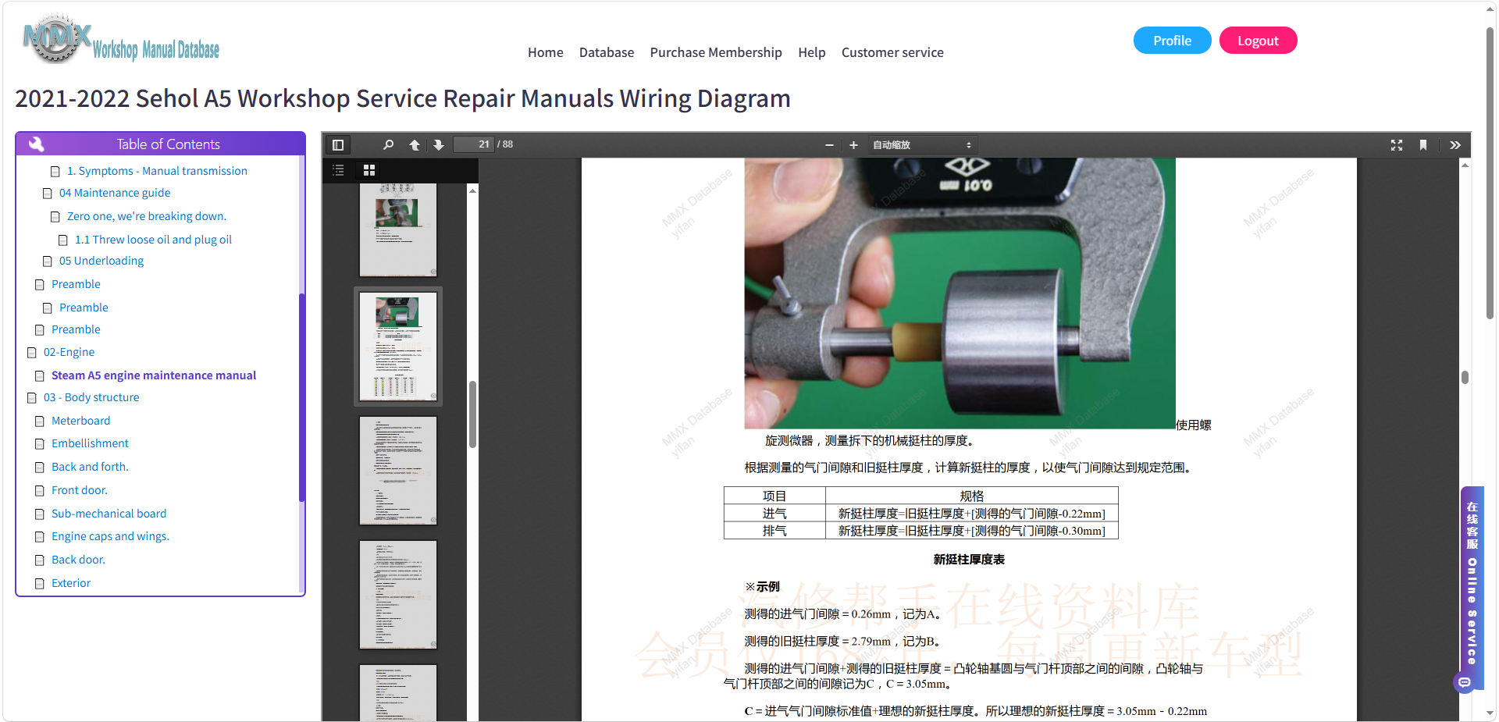Click document icon beside 03 - Body structure
1499x722 pixels.
coord(32,398)
